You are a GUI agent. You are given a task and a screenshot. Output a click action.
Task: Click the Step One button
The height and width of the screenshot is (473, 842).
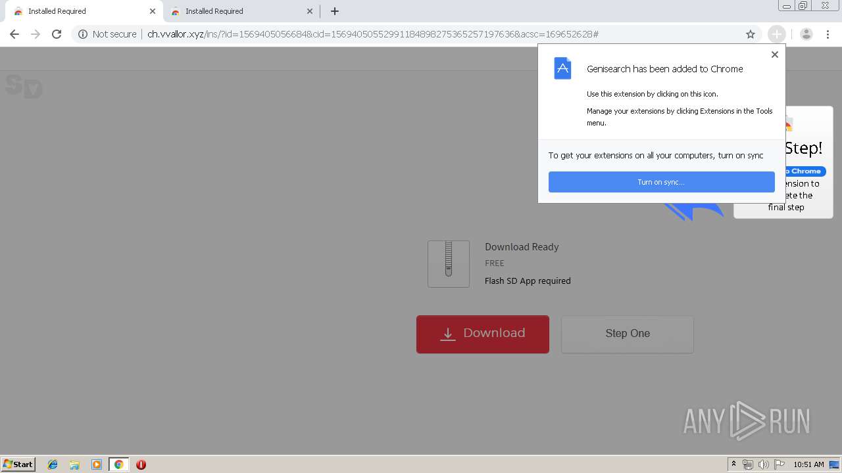[x=628, y=334]
